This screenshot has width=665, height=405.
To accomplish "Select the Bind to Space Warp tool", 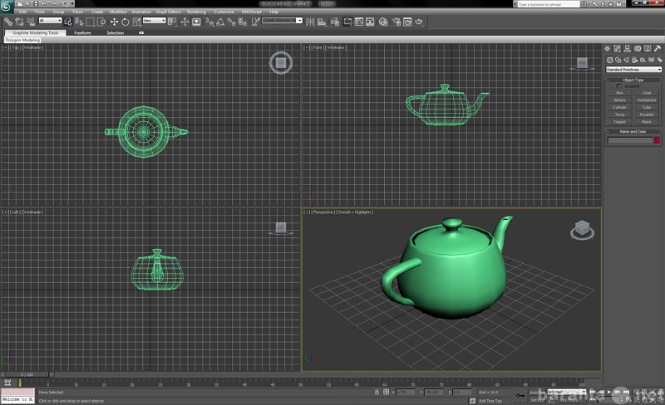I will [31, 22].
